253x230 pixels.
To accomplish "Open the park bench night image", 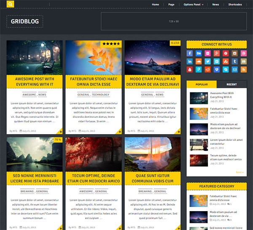I will pyautogui.click(x=35, y=58).
